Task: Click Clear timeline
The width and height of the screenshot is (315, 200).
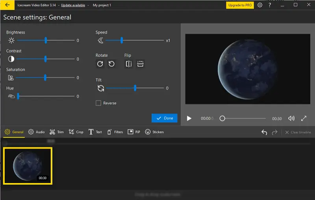Action: click(298, 132)
